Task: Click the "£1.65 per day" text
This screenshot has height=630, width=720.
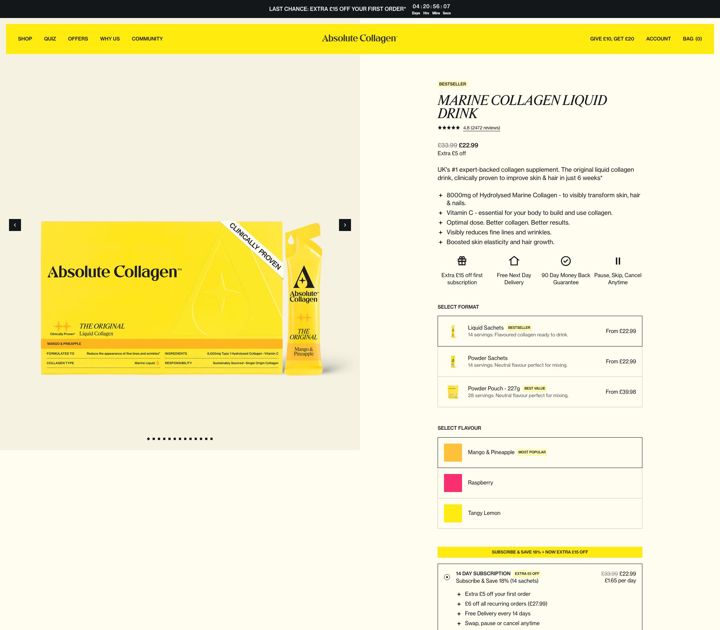Action: tap(620, 580)
